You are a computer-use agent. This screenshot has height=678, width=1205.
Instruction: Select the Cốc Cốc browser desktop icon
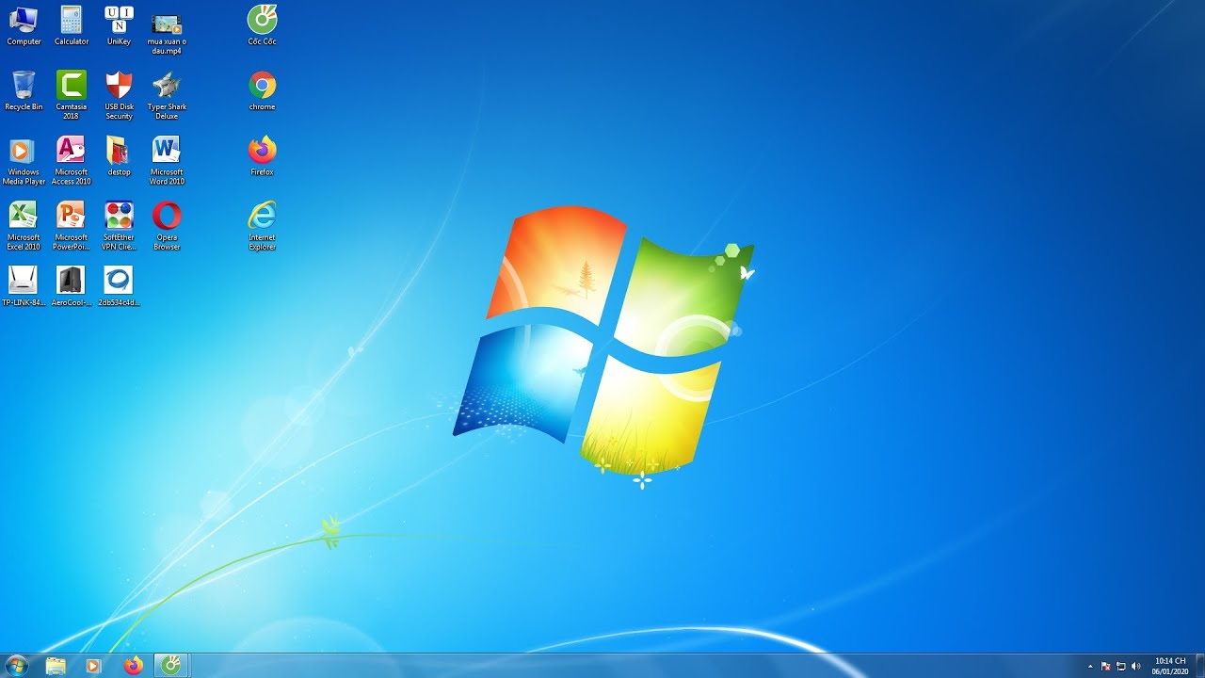pyautogui.click(x=262, y=25)
